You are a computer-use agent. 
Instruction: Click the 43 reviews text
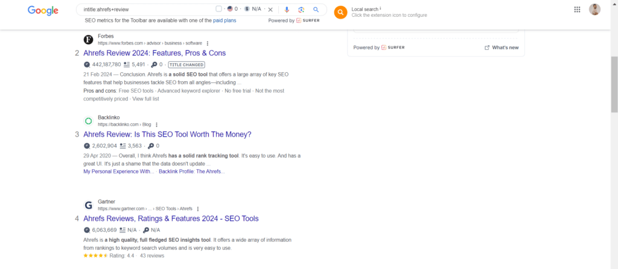click(152, 256)
